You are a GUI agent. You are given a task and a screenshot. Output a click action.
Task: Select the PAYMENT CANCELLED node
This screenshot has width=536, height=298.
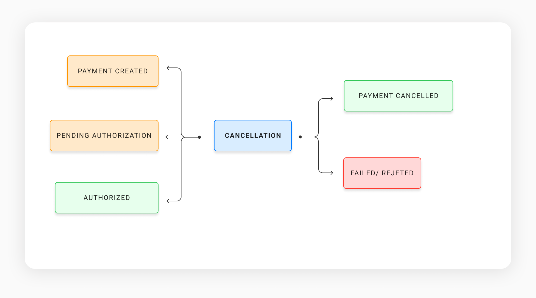(398, 96)
